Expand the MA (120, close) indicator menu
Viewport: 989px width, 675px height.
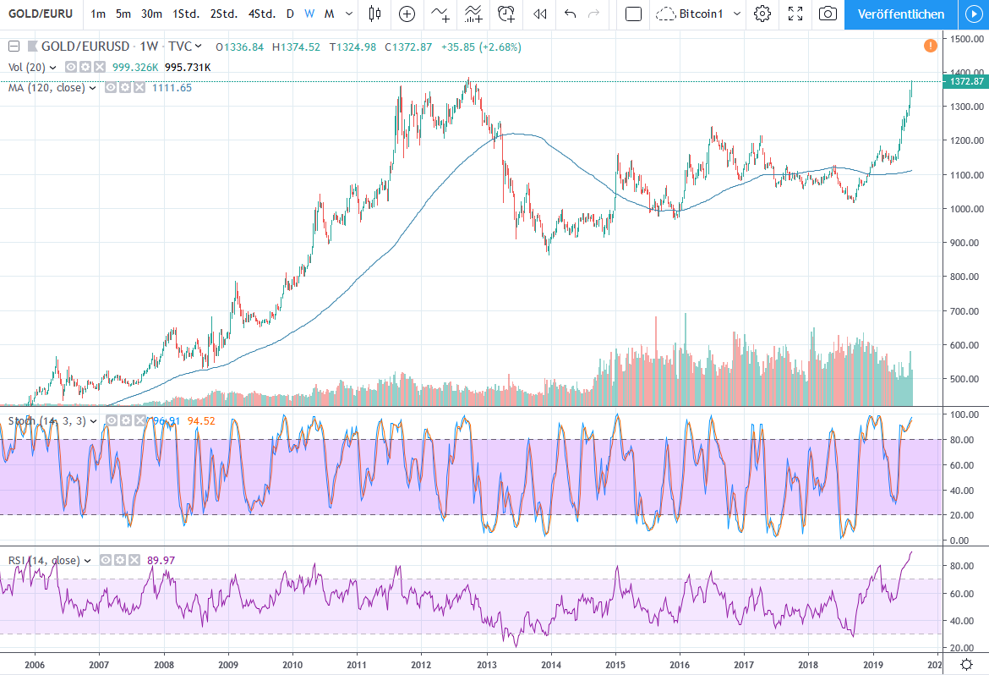click(x=93, y=89)
